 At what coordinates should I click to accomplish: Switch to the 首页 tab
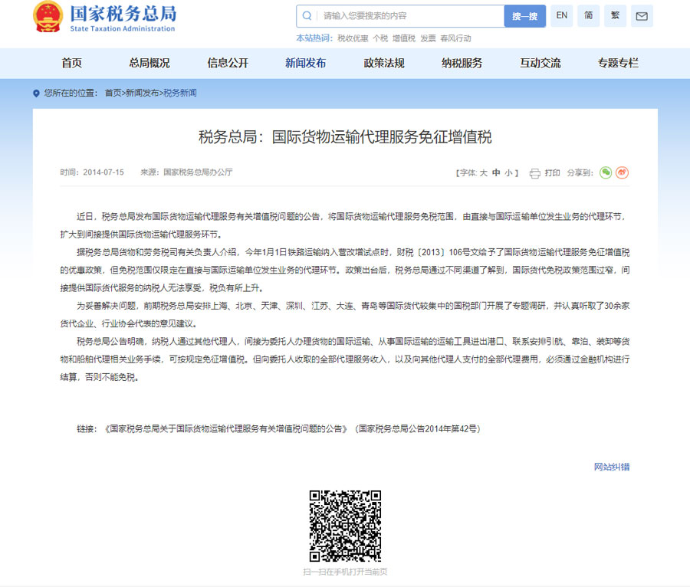(71, 64)
